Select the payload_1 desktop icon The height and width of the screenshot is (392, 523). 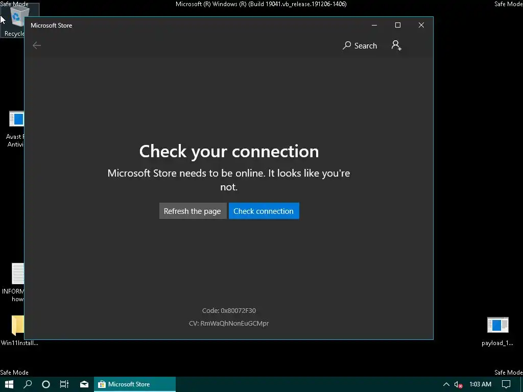[497, 331]
